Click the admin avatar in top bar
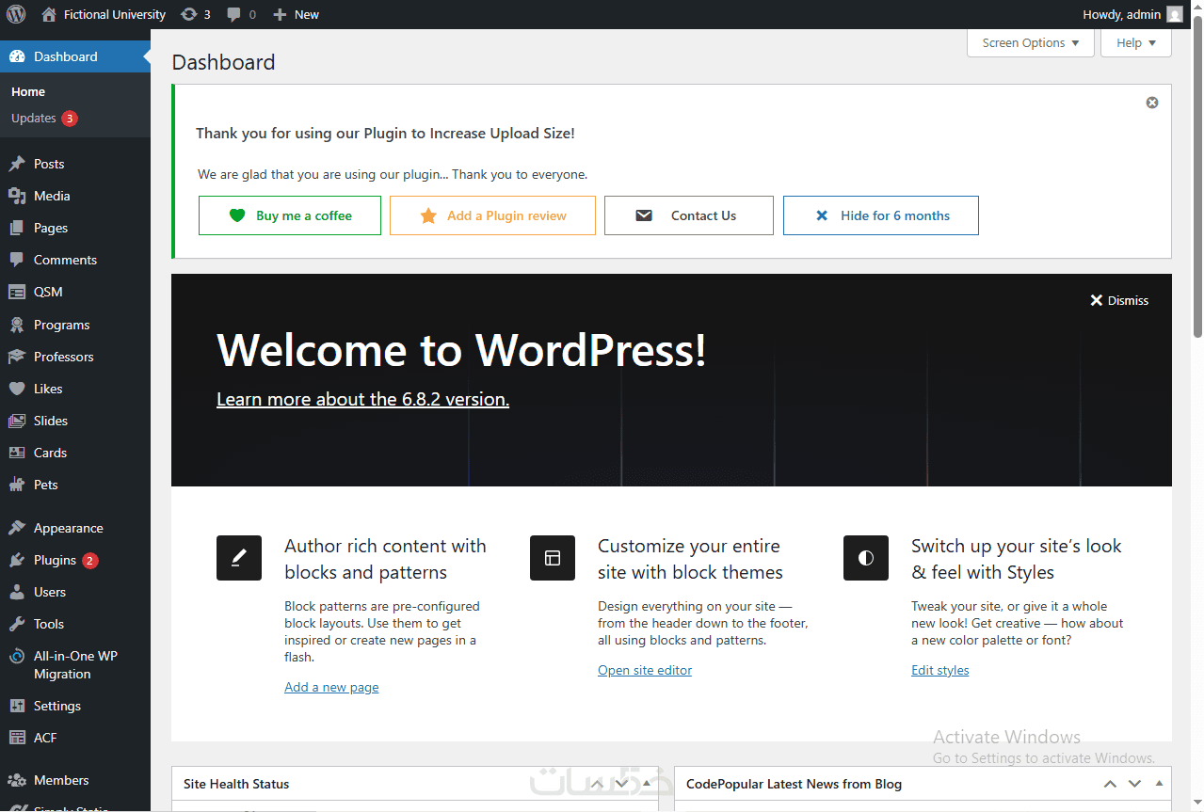 pyautogui.click(x=1175, y=14)
